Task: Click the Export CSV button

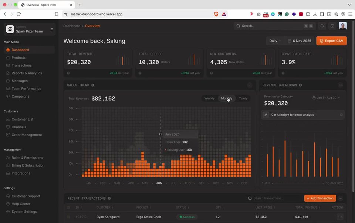Action: pyautogui.click(x=331, y=41)
